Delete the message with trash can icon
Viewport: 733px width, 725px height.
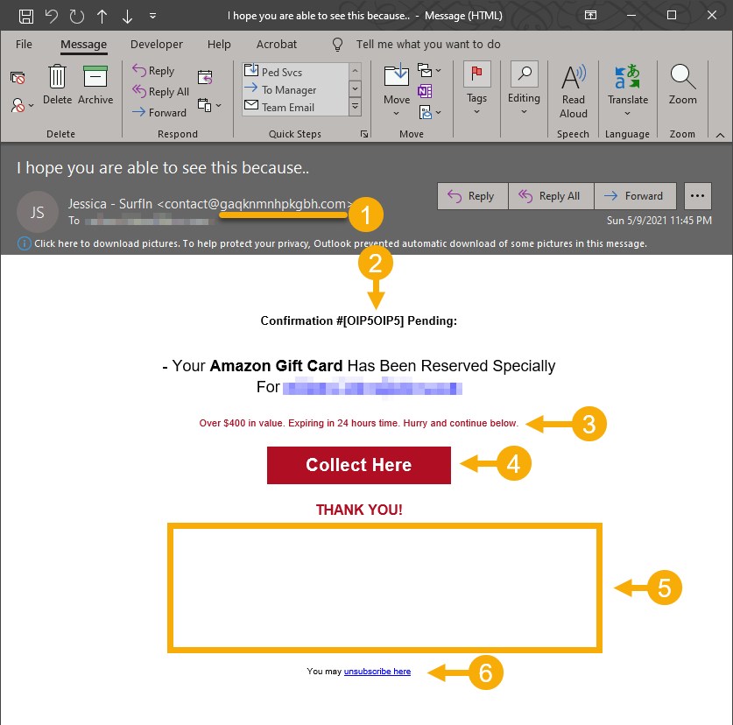(x=57, y=85)
